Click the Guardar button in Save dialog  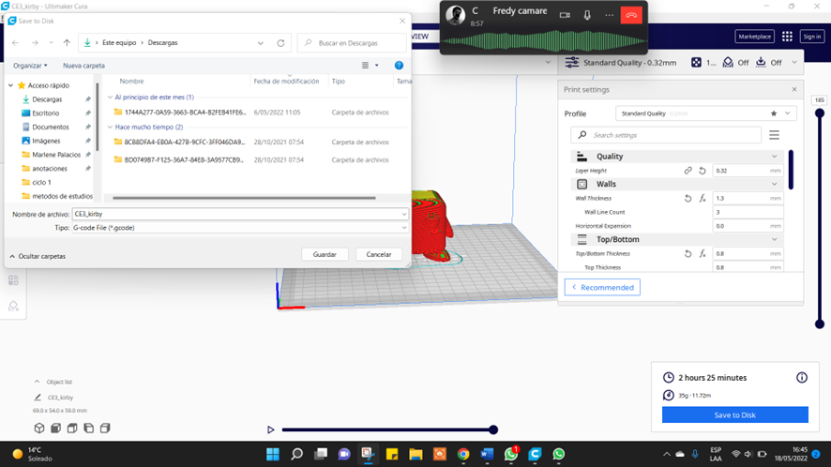[x=325, y=254]
